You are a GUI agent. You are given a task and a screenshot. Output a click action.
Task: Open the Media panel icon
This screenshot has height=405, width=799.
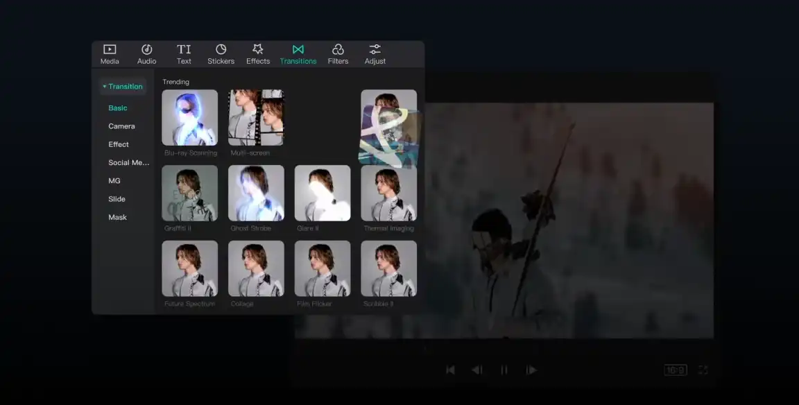(109, 53)
